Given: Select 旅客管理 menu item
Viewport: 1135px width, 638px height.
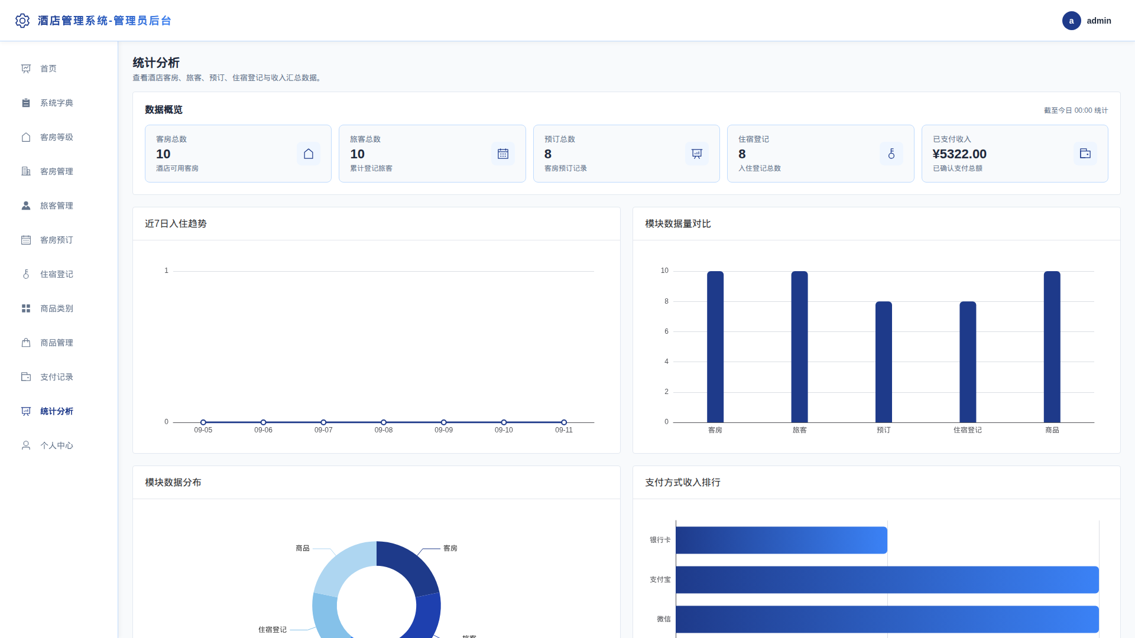Looking at the screenshot, I should 59,206.
